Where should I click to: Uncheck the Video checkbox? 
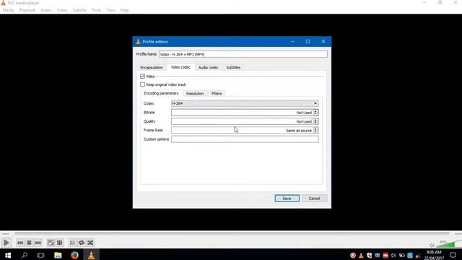point(143,77)
